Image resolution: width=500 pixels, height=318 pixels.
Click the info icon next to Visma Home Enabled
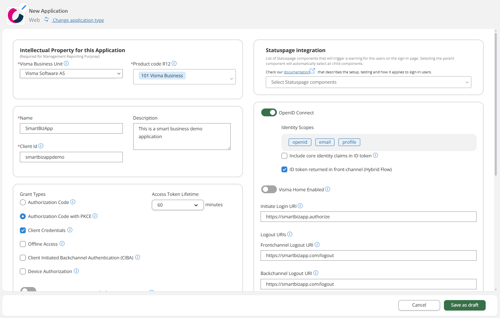point(328,189)
